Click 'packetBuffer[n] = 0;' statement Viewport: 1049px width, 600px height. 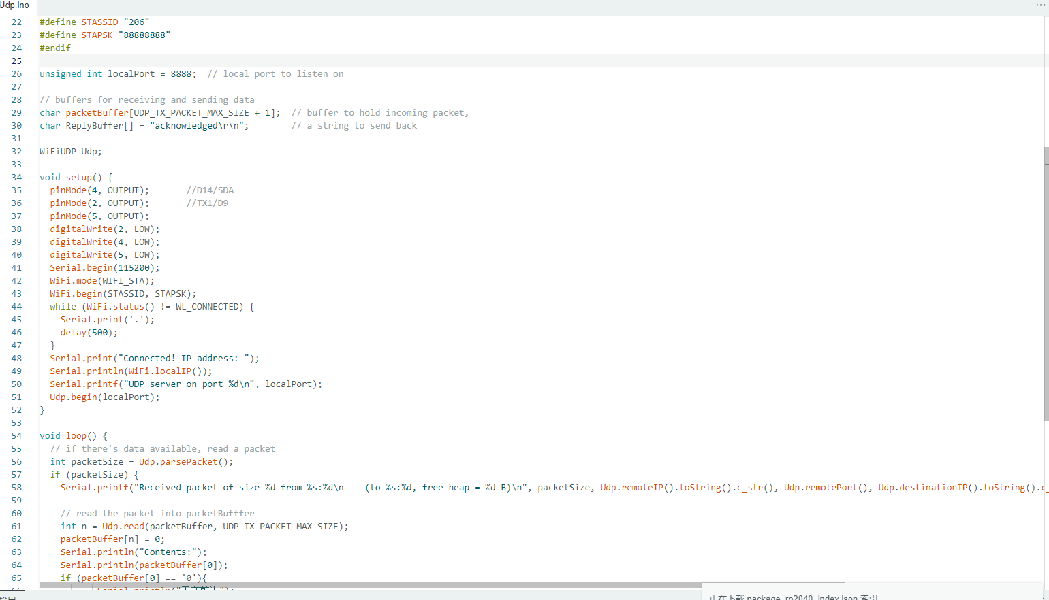(x=112, y=539)
